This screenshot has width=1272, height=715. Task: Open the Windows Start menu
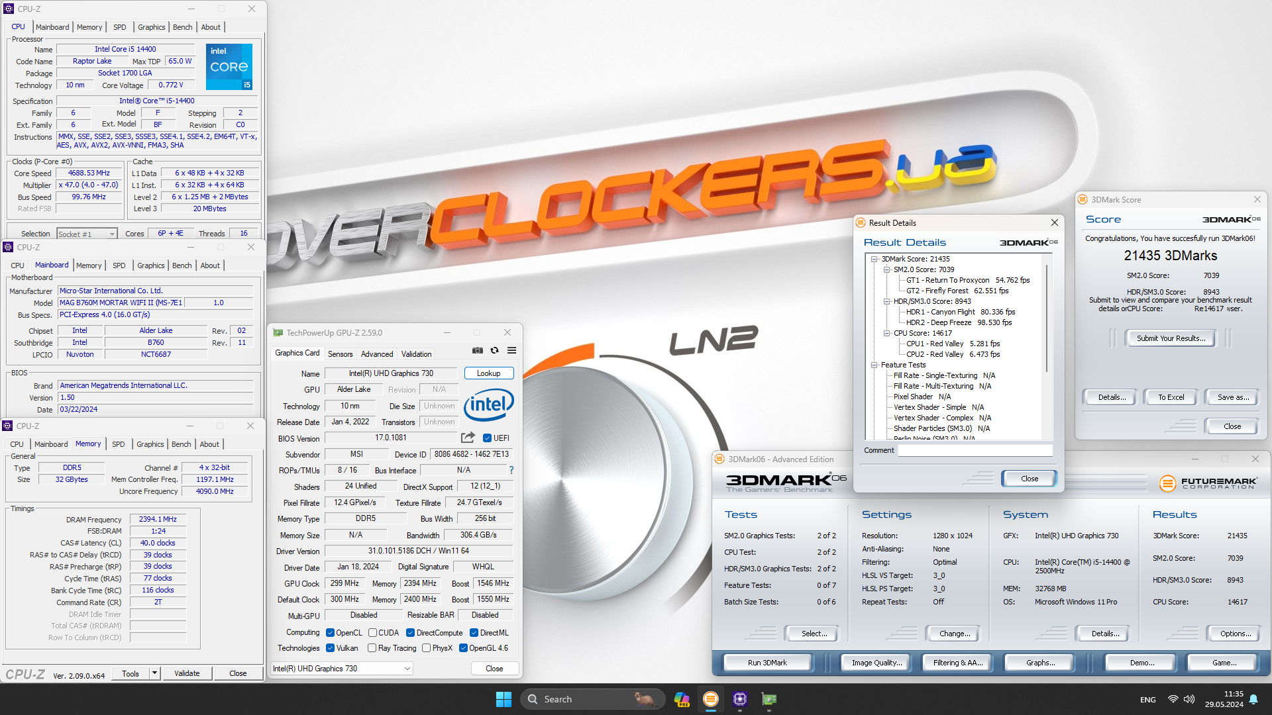click(503, 699)
